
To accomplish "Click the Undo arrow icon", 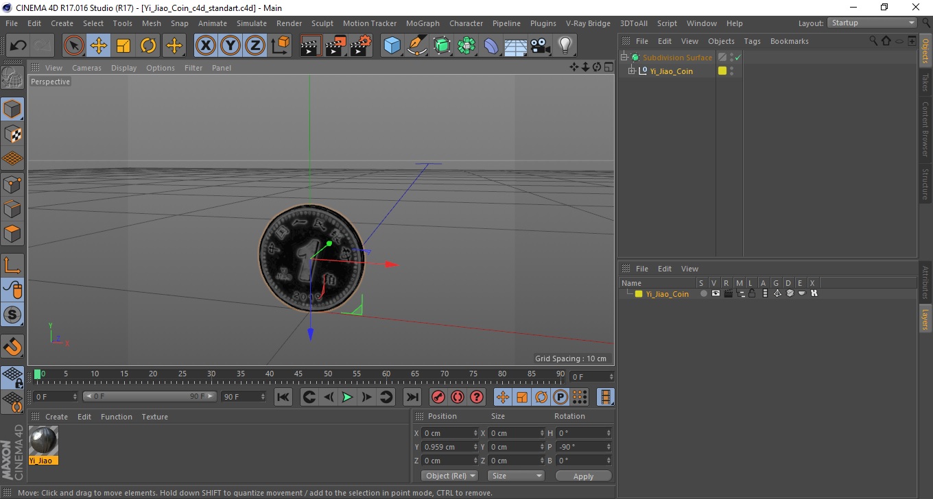I will pyautogui.click(x=19, y=46).
